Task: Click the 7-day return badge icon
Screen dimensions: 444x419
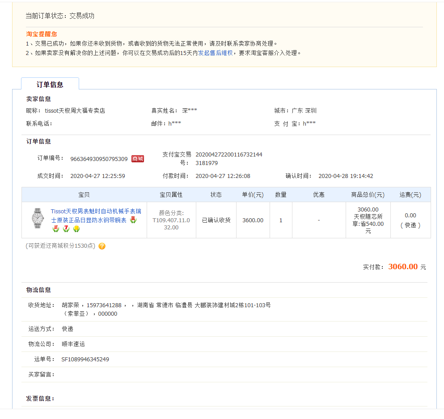Action: click(x=66, y=229)
